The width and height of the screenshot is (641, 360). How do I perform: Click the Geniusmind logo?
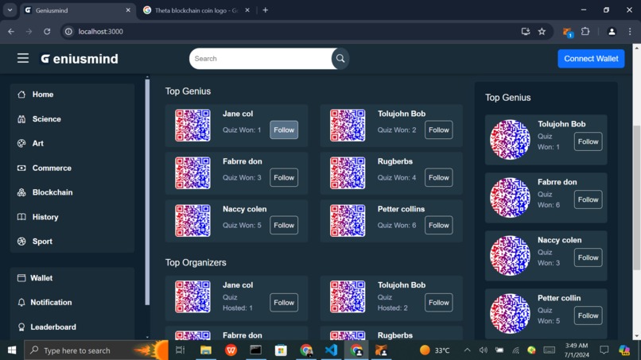pyautogui.click(x=80, y=59)
